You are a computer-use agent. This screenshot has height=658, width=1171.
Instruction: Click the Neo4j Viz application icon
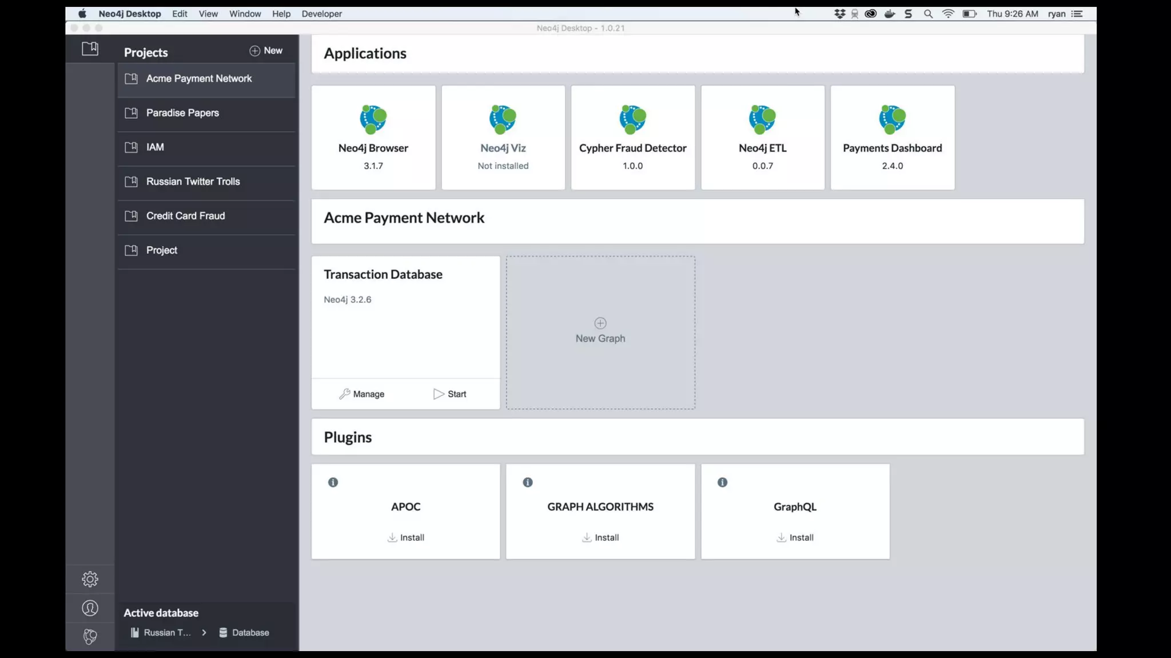(x=503, y=119)
